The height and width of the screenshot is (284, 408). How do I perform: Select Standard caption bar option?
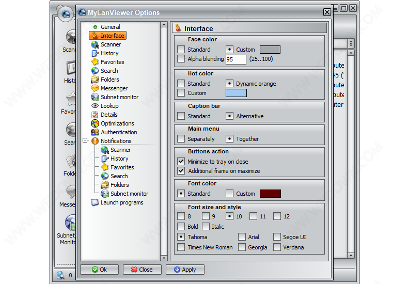181,116
